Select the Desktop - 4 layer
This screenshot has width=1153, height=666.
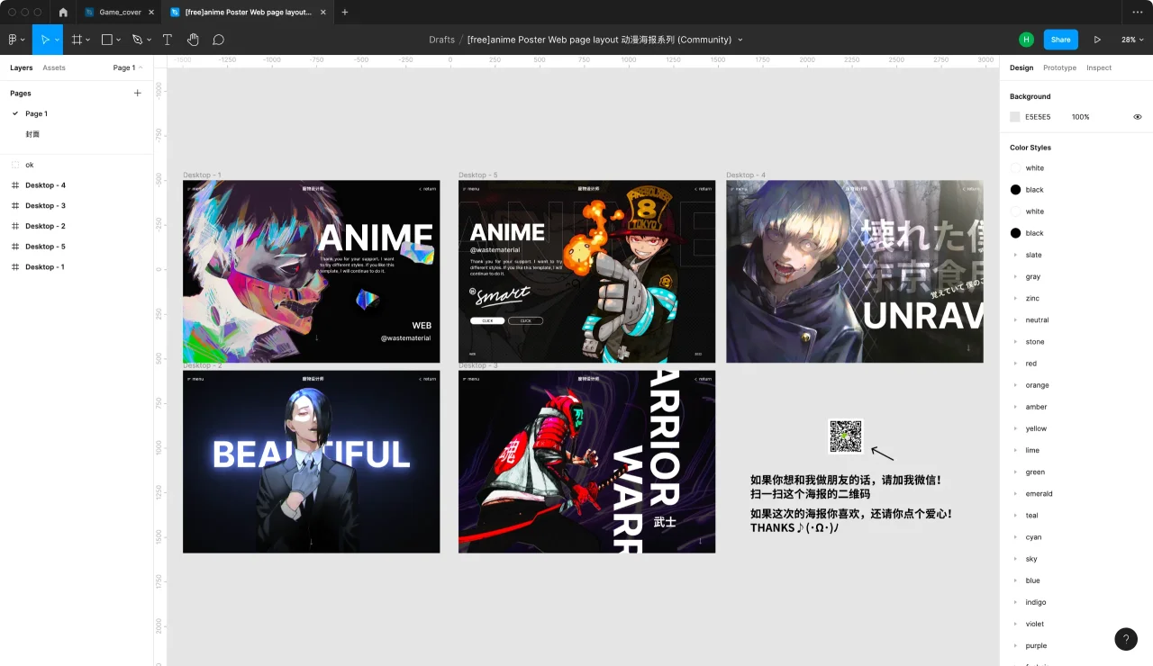45,185
